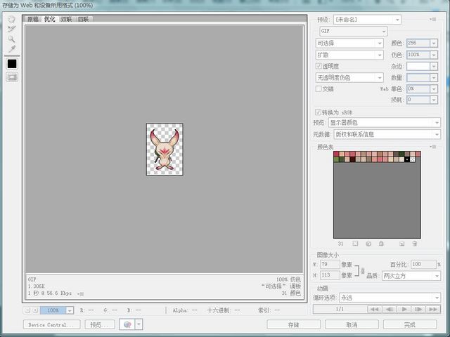Map selected colors to transparent icon
The width and height of the screenshot is (450, 337).
355,244
